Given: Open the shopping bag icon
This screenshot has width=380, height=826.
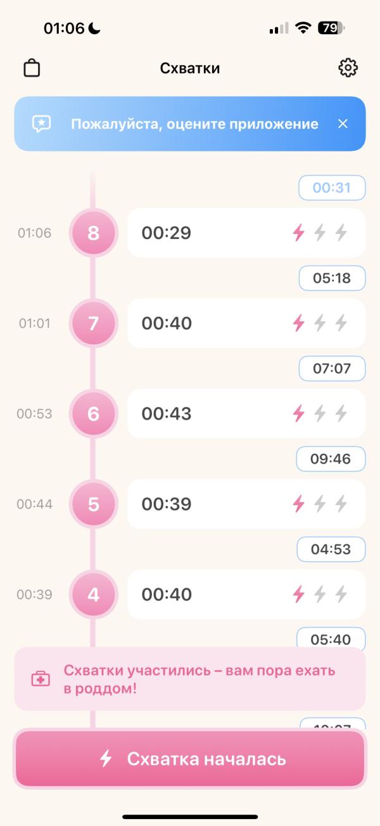Looking at the screenshot, I should click(x=32, y=68).
